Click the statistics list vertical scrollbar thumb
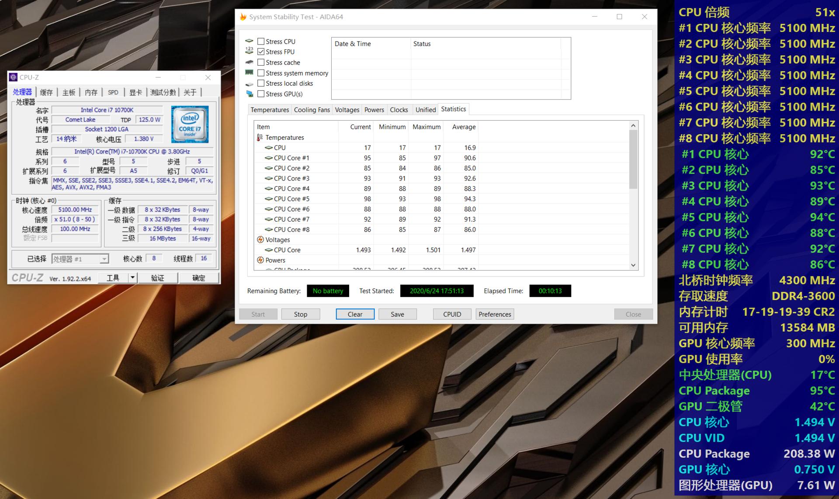Viewport: 839px width, 499px height. tap(633, 159)
